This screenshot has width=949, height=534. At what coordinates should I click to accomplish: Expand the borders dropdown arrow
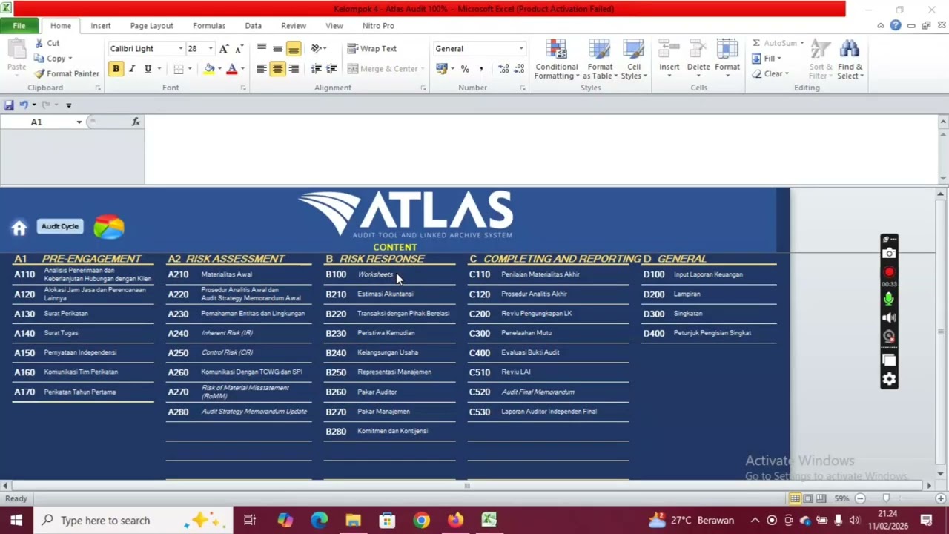point(189,68)
